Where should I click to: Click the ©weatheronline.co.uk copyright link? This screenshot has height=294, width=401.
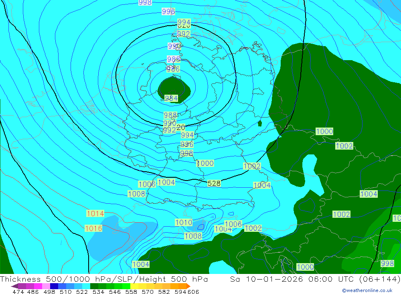coord(367,290)
